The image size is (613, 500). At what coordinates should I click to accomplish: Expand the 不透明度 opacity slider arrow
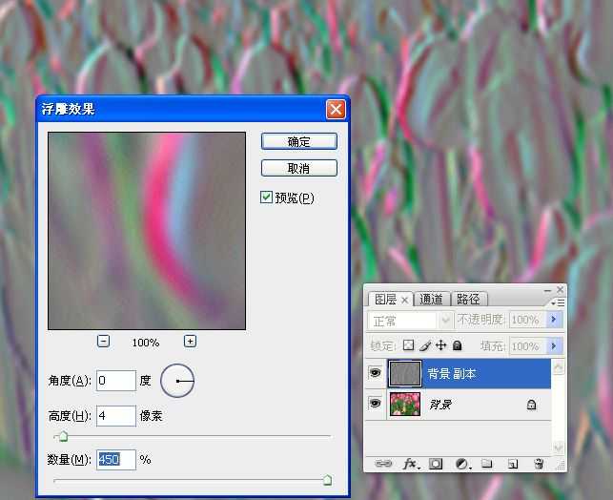pos(555,320)
